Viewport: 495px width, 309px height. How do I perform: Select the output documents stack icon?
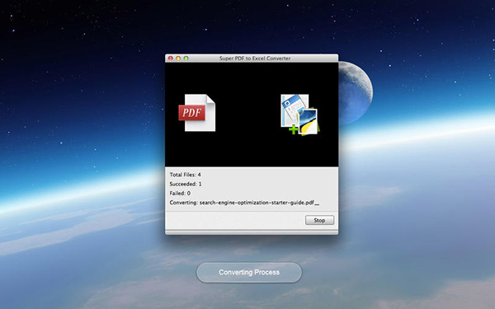point(300,115)
